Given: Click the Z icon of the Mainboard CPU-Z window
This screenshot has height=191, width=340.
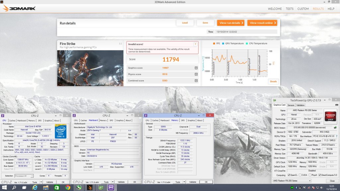Looking at the screenshot, I should (x=74, y=116).
